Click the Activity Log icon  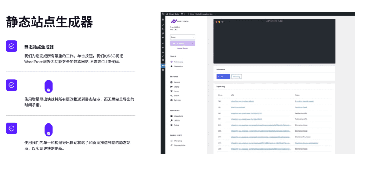tap(171, 62)
